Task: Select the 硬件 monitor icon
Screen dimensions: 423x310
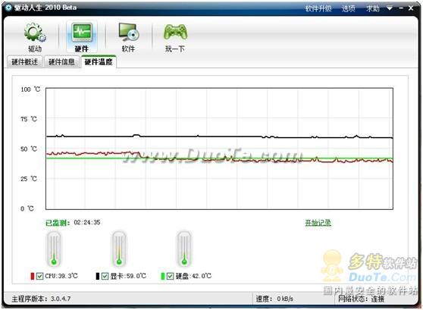Action: tap(82, 37)
